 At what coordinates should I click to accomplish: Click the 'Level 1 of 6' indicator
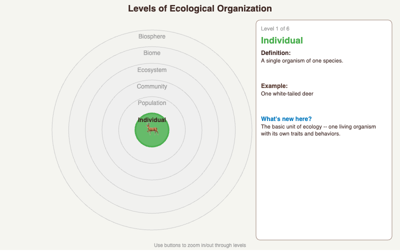coord(275,29)
